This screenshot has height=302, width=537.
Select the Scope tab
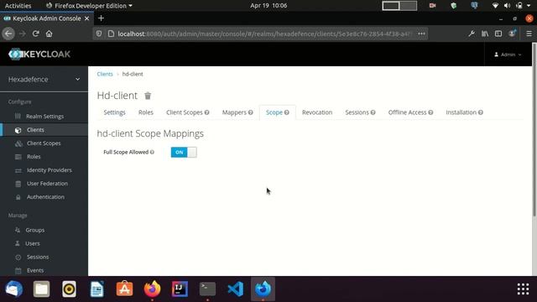click(274, 112)
